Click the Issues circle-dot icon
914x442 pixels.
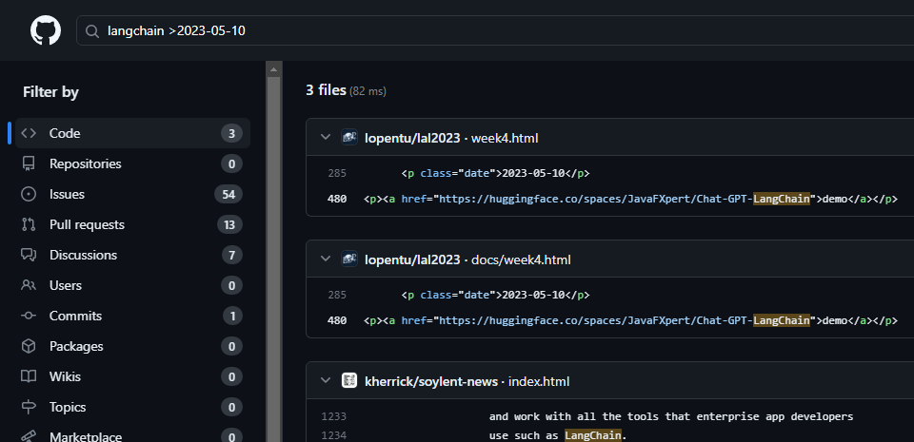point(29,194)
